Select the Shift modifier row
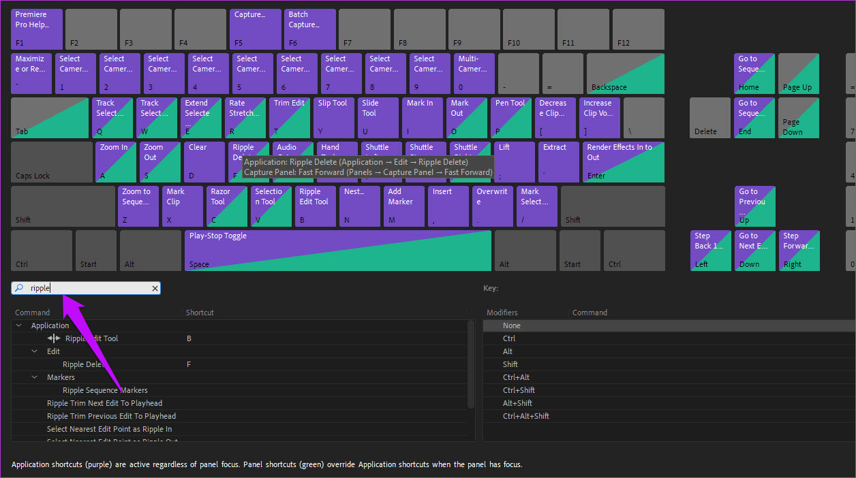 pos(669,364)
